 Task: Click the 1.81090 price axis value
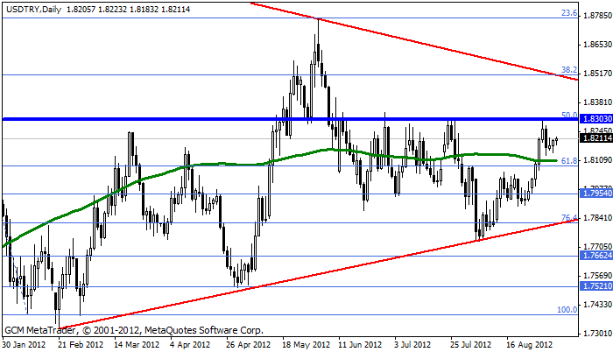597,160
